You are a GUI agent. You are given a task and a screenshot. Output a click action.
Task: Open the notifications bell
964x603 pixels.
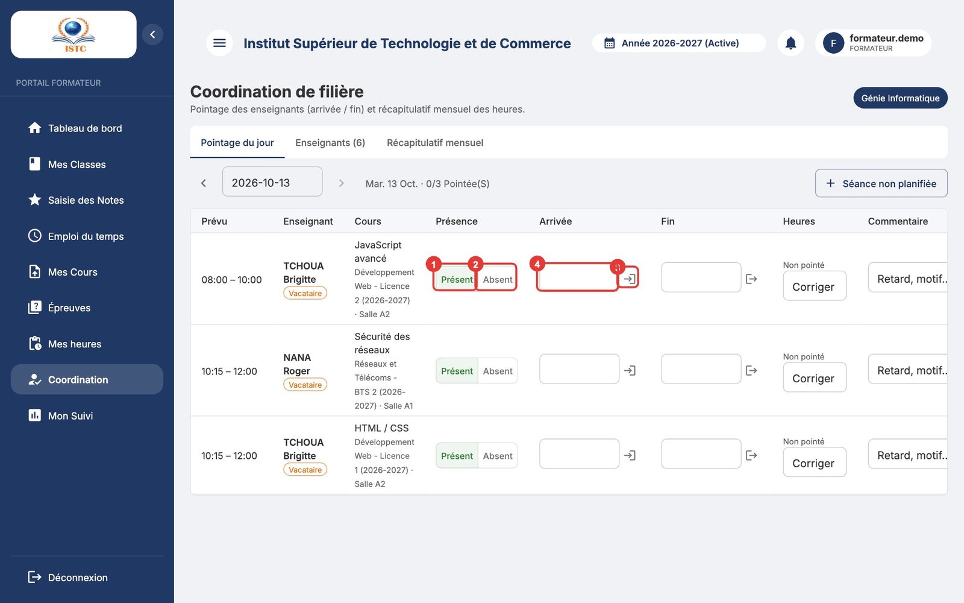coord(790,43)
